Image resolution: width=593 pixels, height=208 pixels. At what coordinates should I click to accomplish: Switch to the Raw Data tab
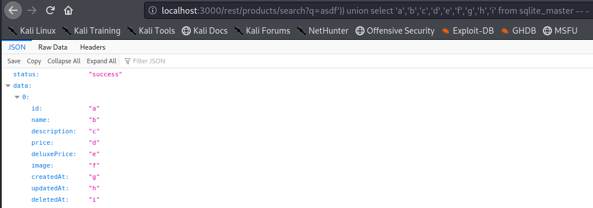(x=52, y=47)
